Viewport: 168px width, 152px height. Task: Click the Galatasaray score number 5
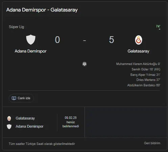tap(112, 40)
